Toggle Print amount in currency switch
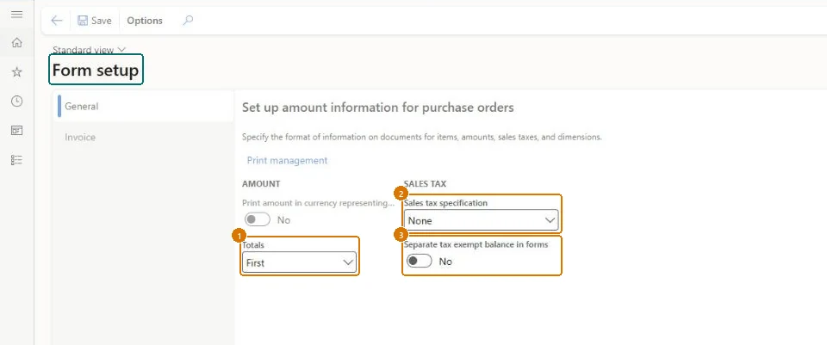Image resolution: width=827 pixels, height=345 pixels. [x=258, y=219]
